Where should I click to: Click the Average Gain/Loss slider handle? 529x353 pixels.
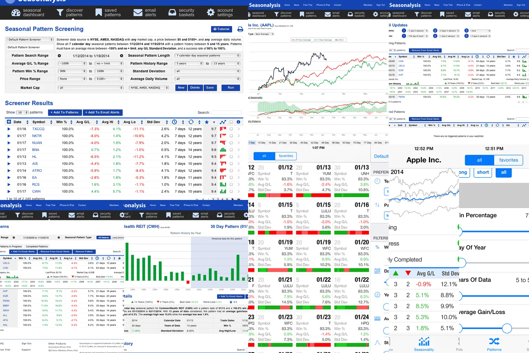[507, 328]
